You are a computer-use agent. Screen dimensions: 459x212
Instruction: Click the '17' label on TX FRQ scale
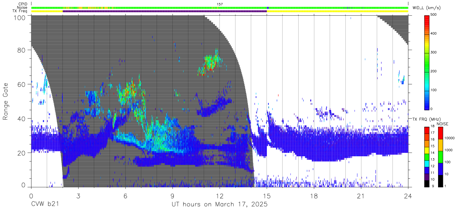(433, 133)
